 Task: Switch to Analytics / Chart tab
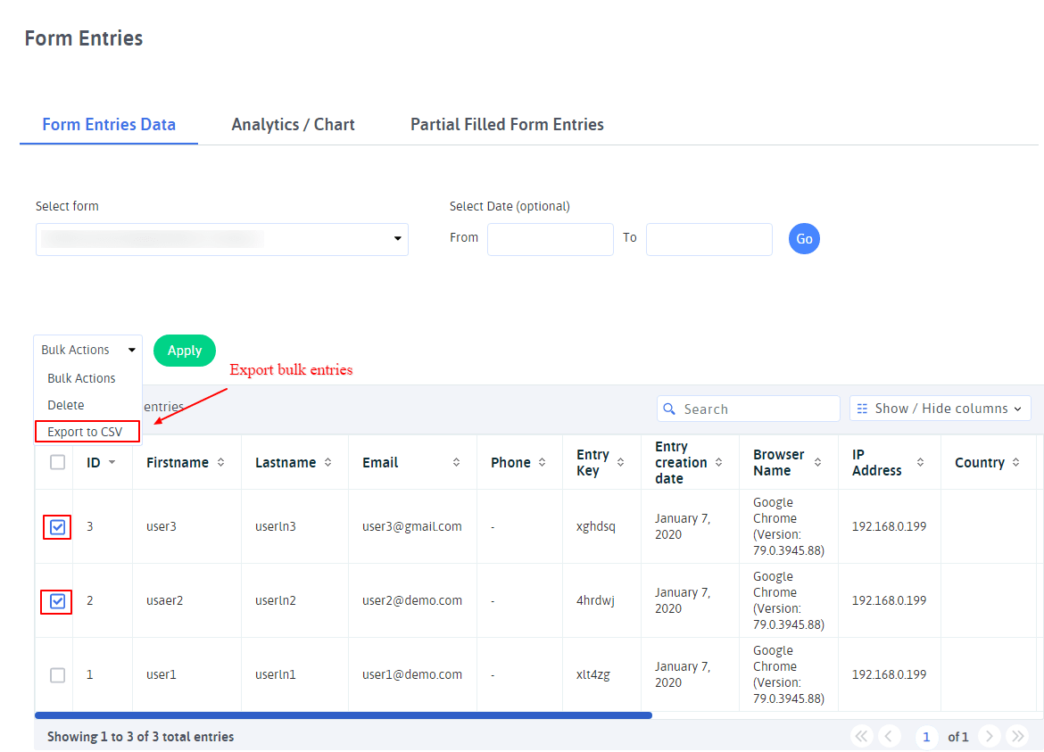[x=293, y=125]
